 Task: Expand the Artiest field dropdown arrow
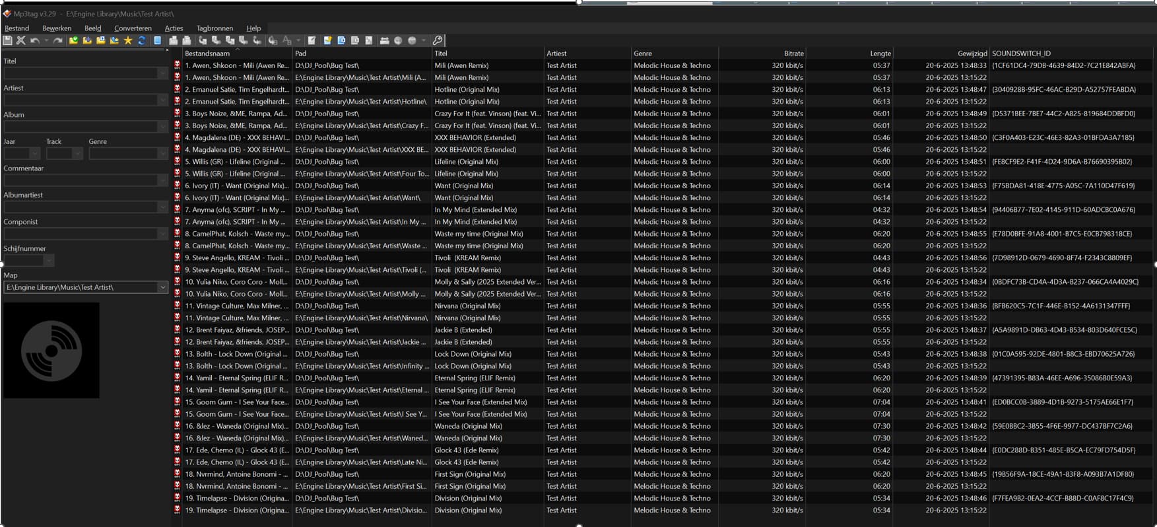tap(162, 100)
